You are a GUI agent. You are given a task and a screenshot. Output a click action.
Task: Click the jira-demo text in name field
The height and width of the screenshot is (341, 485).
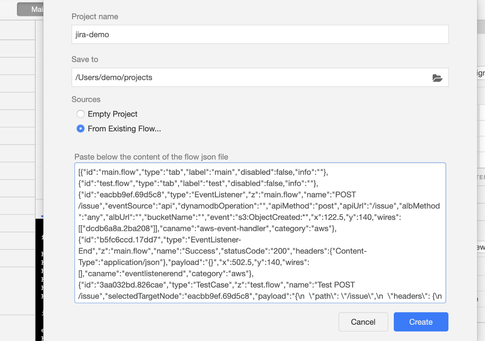[x=92, y=35]
